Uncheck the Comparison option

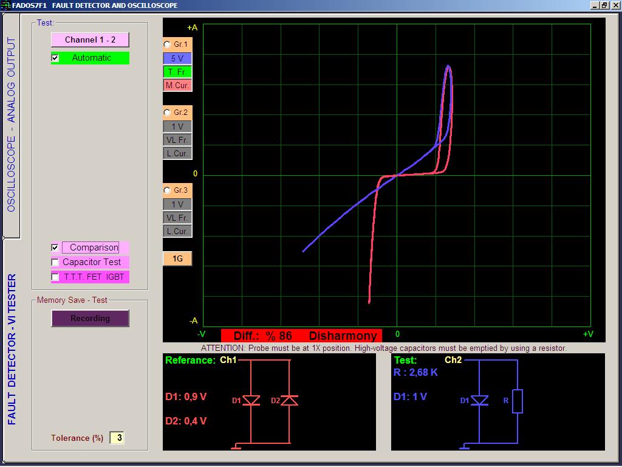[x=55, y=247]
